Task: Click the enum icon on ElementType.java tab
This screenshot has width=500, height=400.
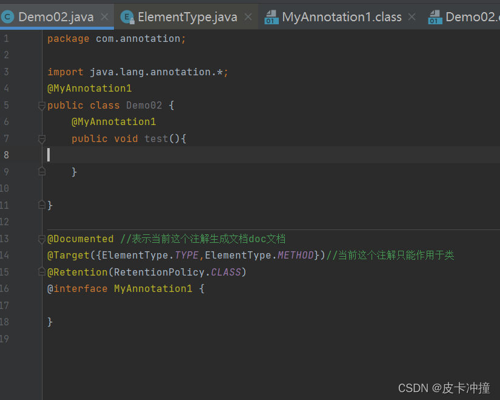Action: (x=127, y=17)
